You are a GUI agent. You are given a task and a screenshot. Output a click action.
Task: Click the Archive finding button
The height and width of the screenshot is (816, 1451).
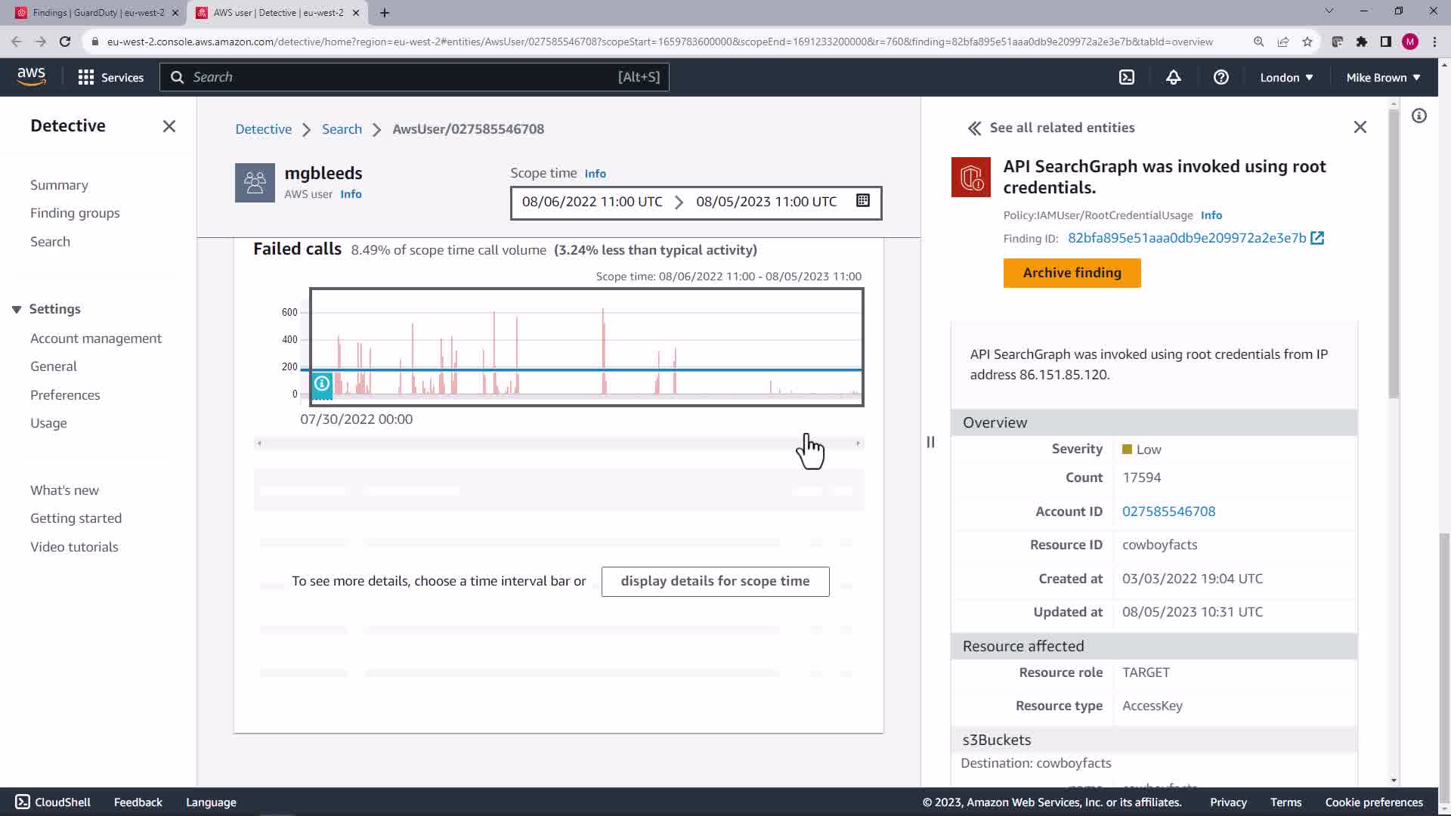[x=1071, y=273]
